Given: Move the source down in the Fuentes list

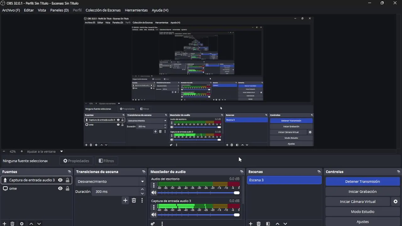Looking at the screenshot, I should 39,224.
